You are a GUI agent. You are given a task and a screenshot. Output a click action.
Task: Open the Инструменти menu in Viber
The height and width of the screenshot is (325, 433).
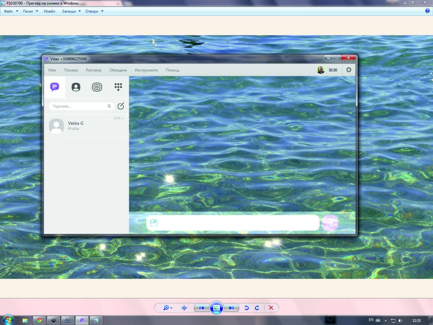(146, 70)
